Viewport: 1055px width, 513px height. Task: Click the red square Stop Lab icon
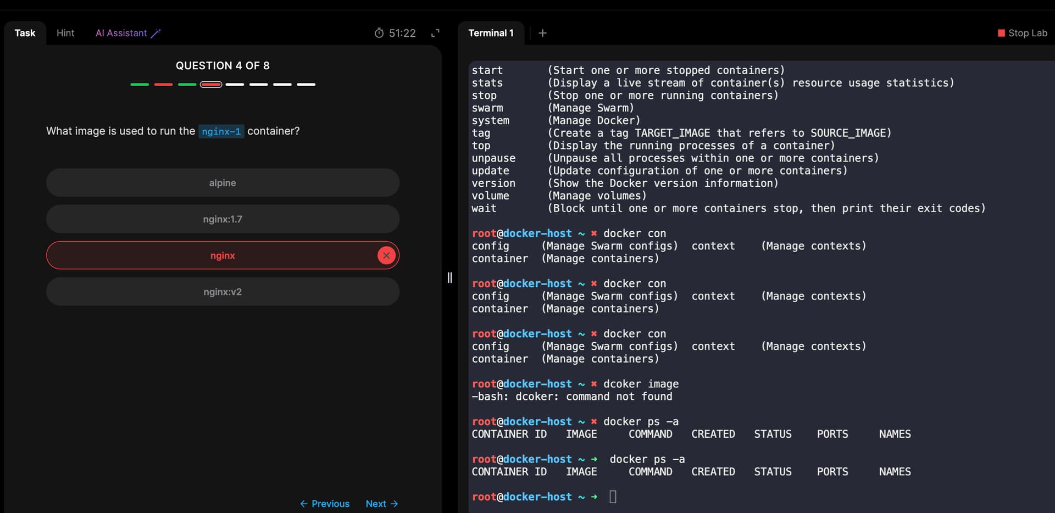1001,33
